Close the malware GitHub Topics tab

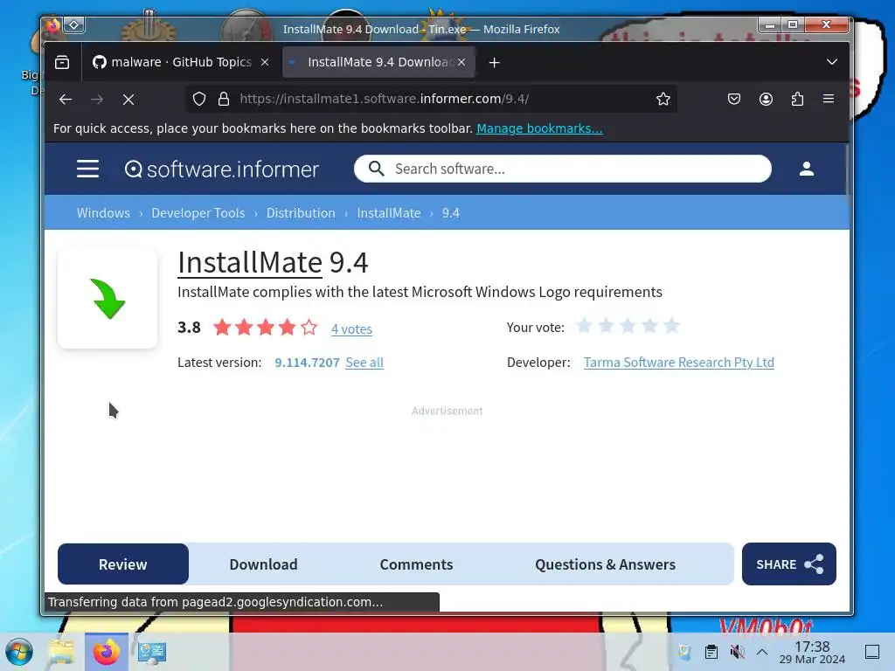tap(265, 62)
